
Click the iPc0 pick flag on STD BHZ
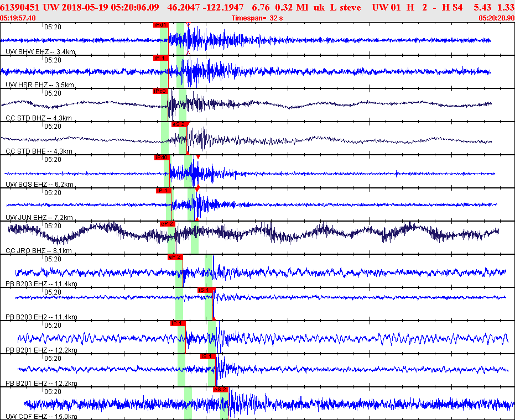(160, 91)
